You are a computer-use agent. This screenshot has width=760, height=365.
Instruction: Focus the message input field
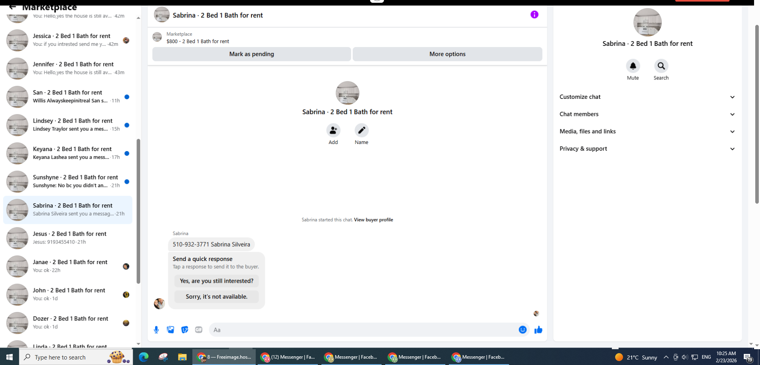coord(363,330)
